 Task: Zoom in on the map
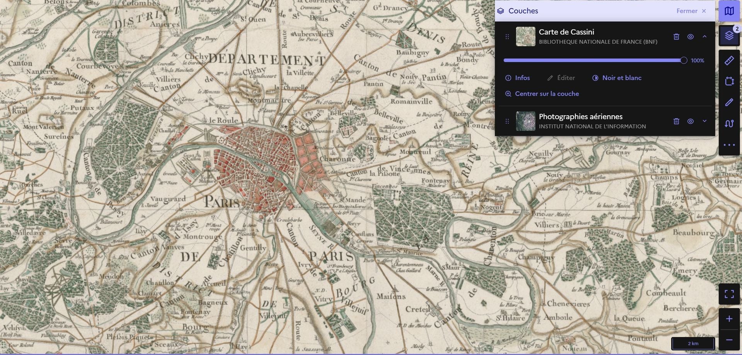coord(729,319)
